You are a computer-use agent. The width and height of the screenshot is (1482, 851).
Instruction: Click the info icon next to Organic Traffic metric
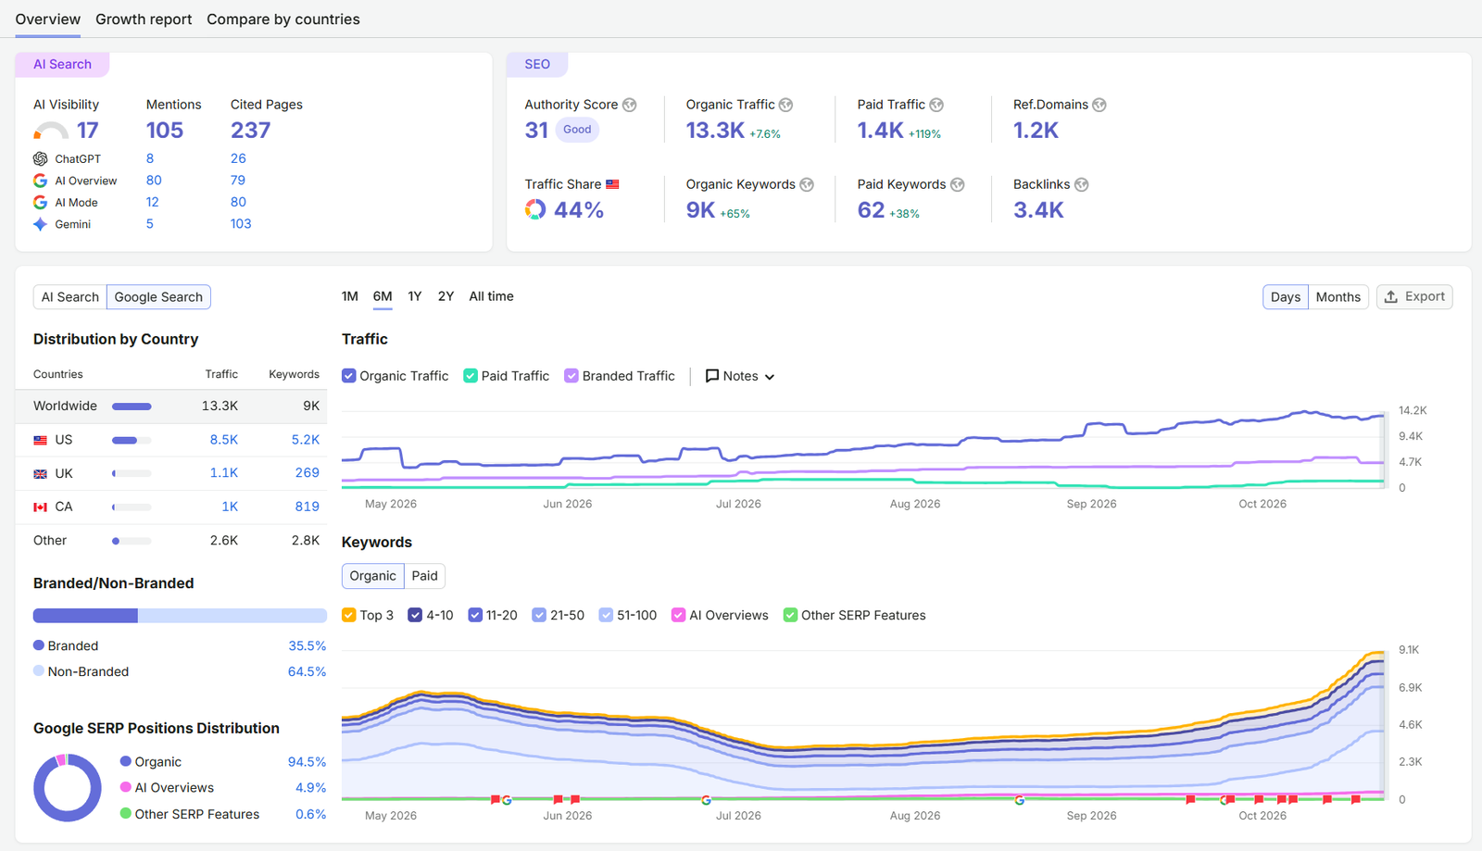[786, 105]
